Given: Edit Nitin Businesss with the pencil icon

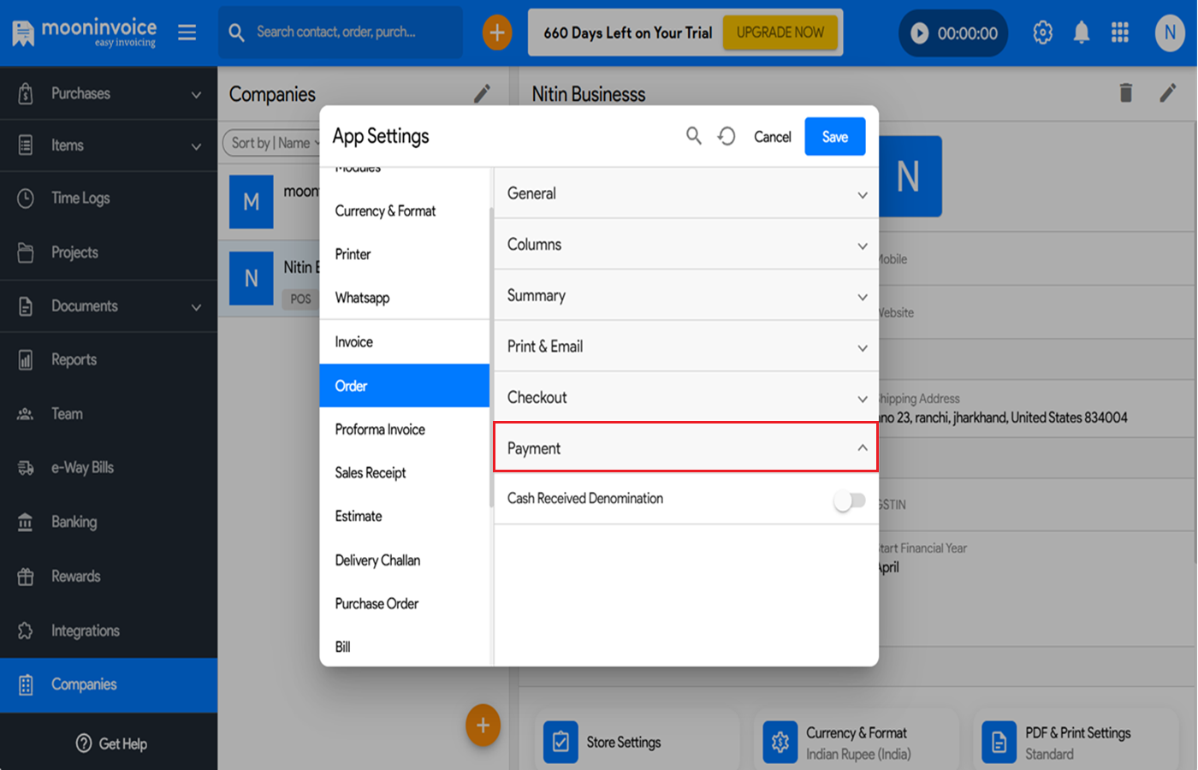Looking at the screenshot, I should [1168, 92].
